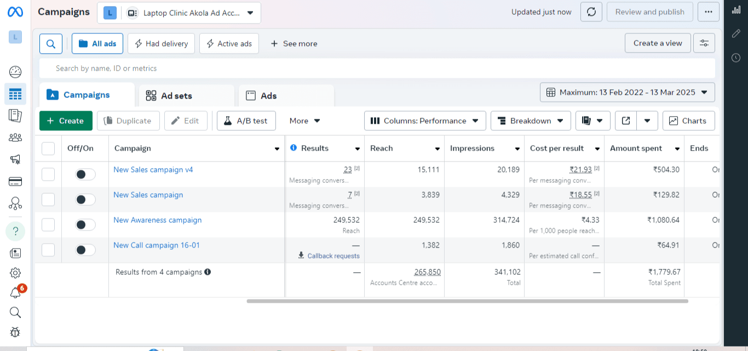Open the right panel edit pencil icon
The height and width of the screenshot is (351, 748).
736,34
